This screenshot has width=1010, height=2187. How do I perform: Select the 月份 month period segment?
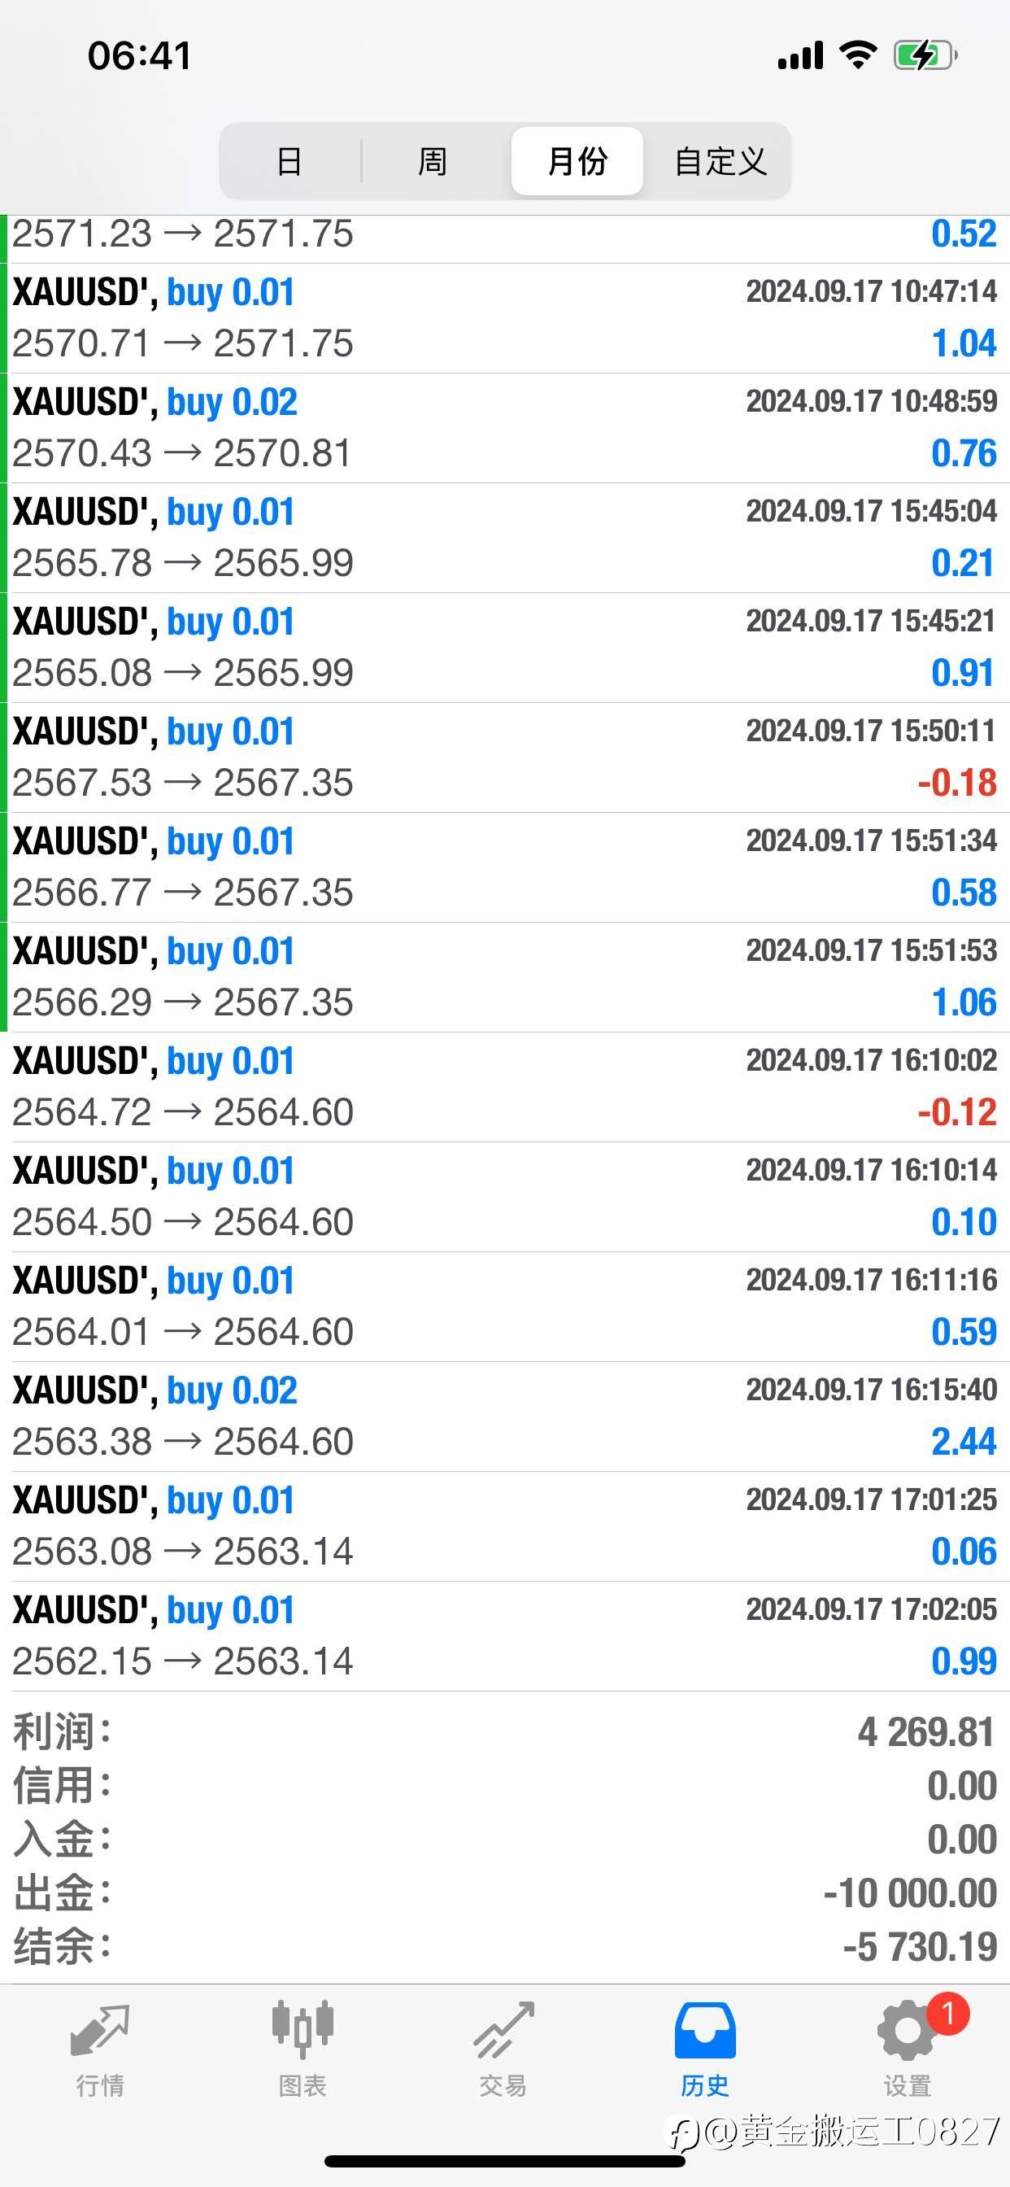click(577, 161)
